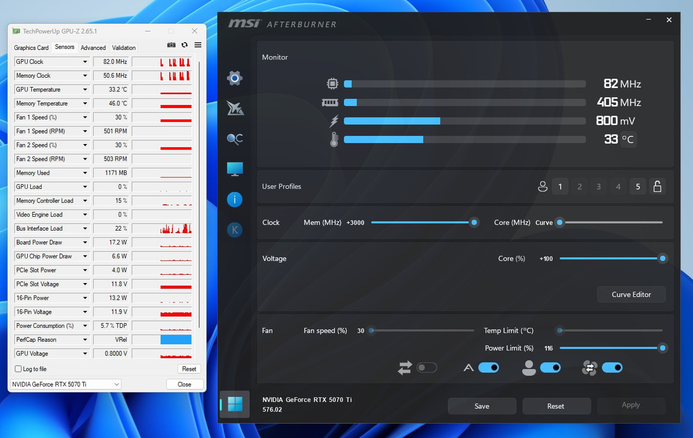The image size is (693, 438).
Task: Open Kombustor K icon in sidebar
Action: [x=234, y=230]
